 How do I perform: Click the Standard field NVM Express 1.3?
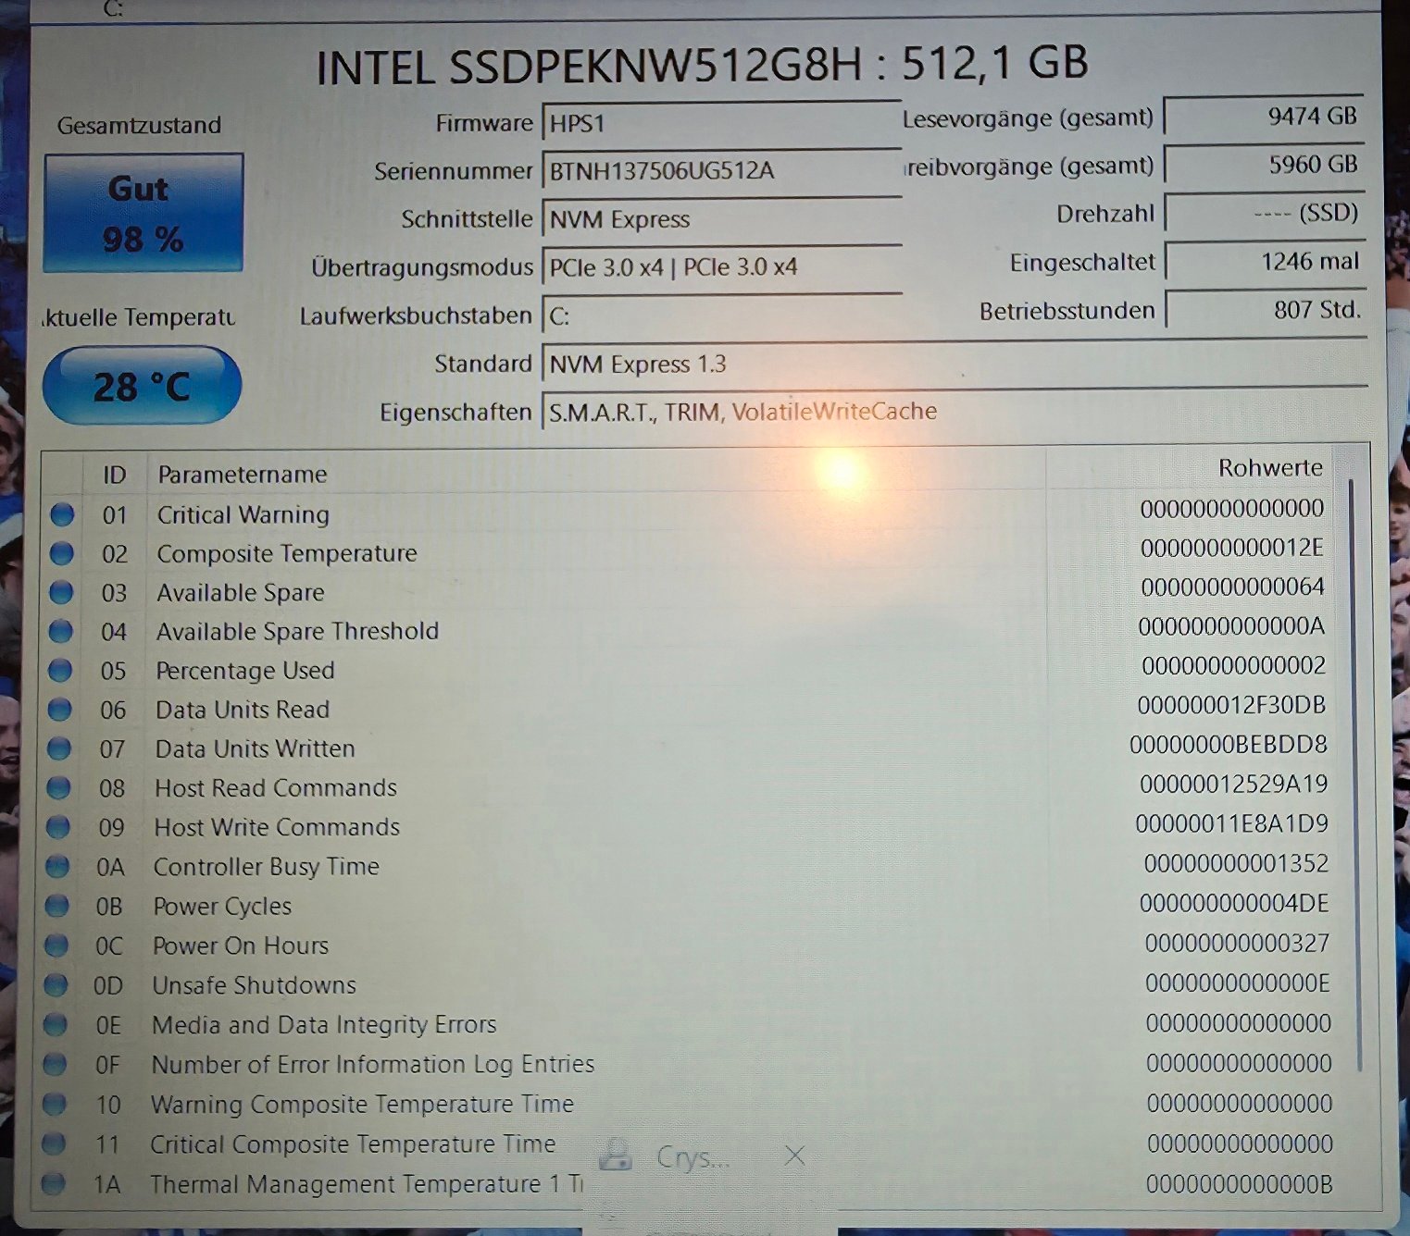pos(954,364)
